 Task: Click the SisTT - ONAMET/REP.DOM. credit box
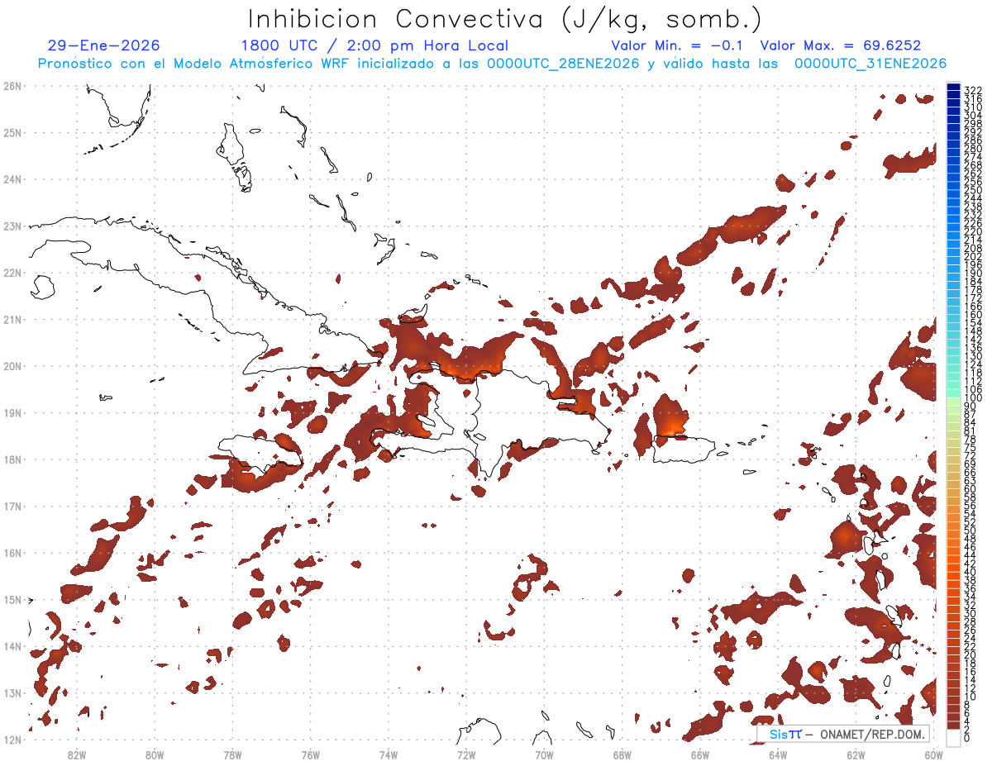(x=843, y=734)
